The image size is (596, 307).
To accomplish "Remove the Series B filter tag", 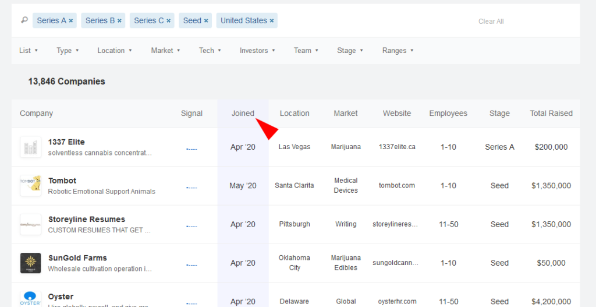I will (119, 21).
